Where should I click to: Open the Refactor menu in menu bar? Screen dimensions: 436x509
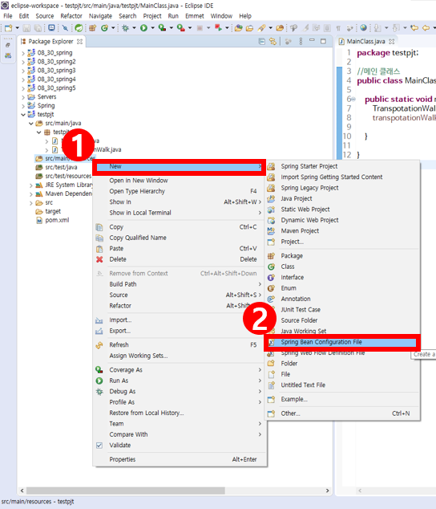[71, 16]
